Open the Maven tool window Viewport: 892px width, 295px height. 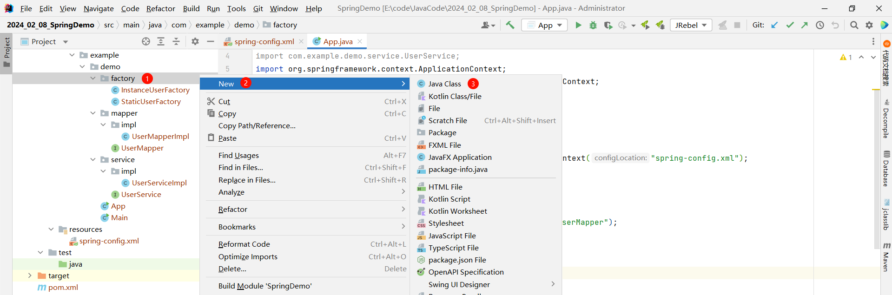886,256
